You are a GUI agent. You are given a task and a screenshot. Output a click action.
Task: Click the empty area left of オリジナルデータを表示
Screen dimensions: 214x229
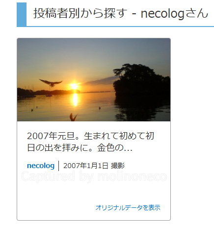[x=56, y=207]
